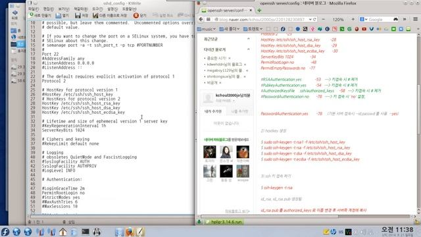Screen dimensions: 421x237
Task: Open the blue V bookmark icon
Action: pos(371,29)
